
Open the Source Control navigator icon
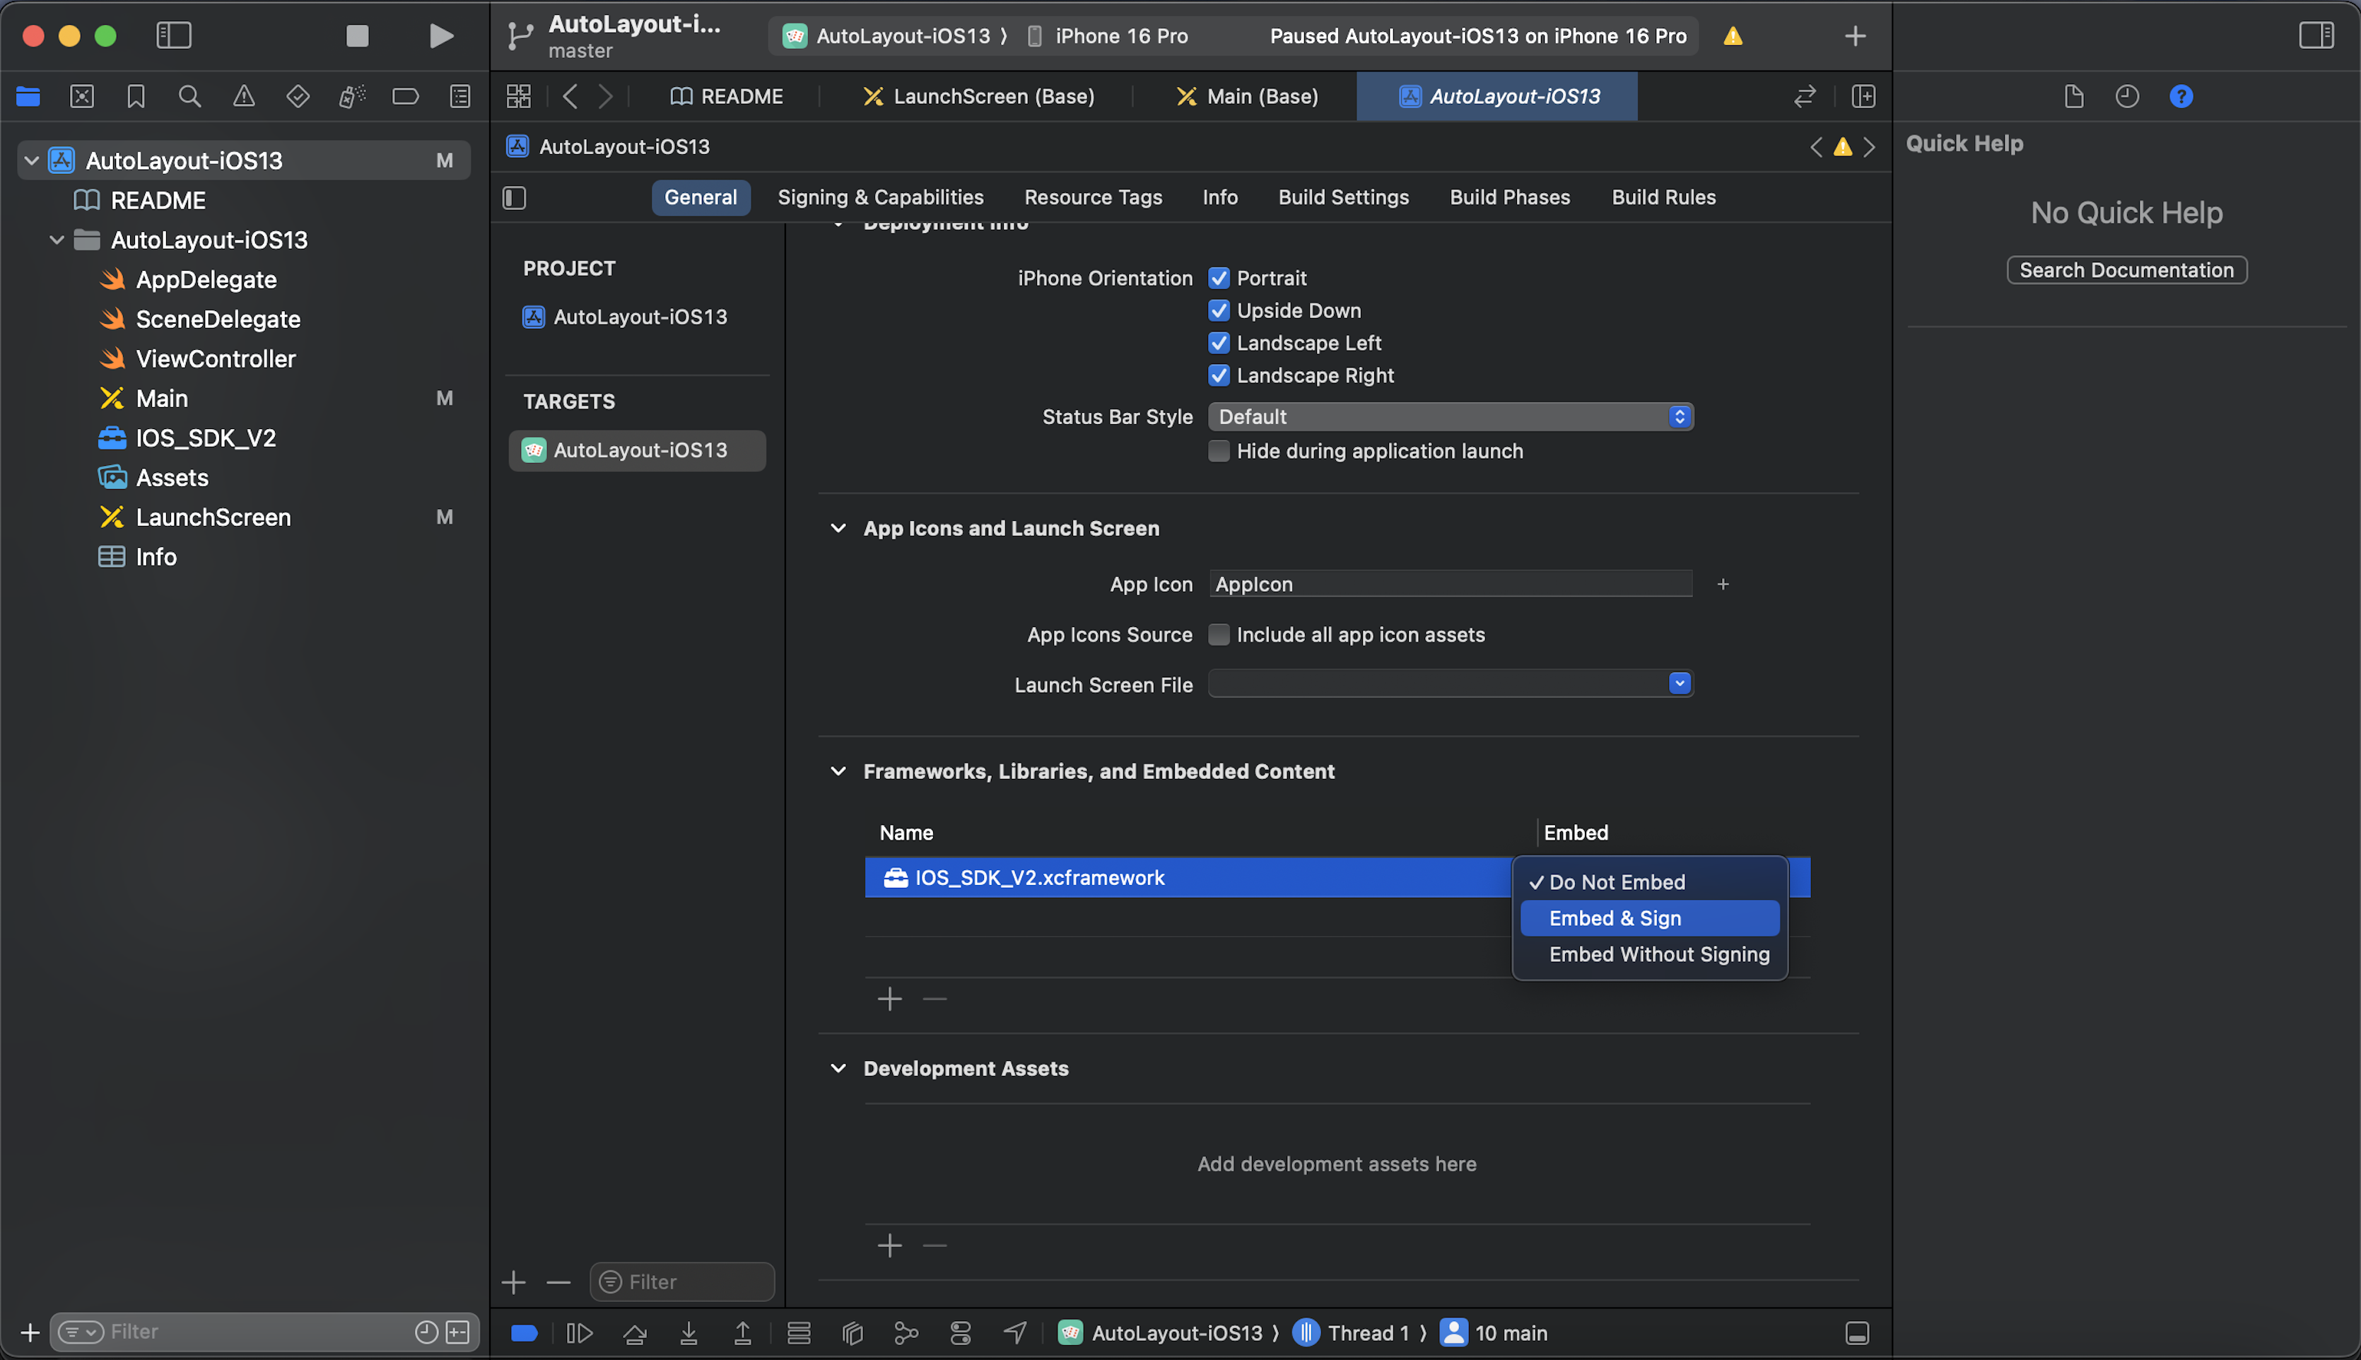82,96
